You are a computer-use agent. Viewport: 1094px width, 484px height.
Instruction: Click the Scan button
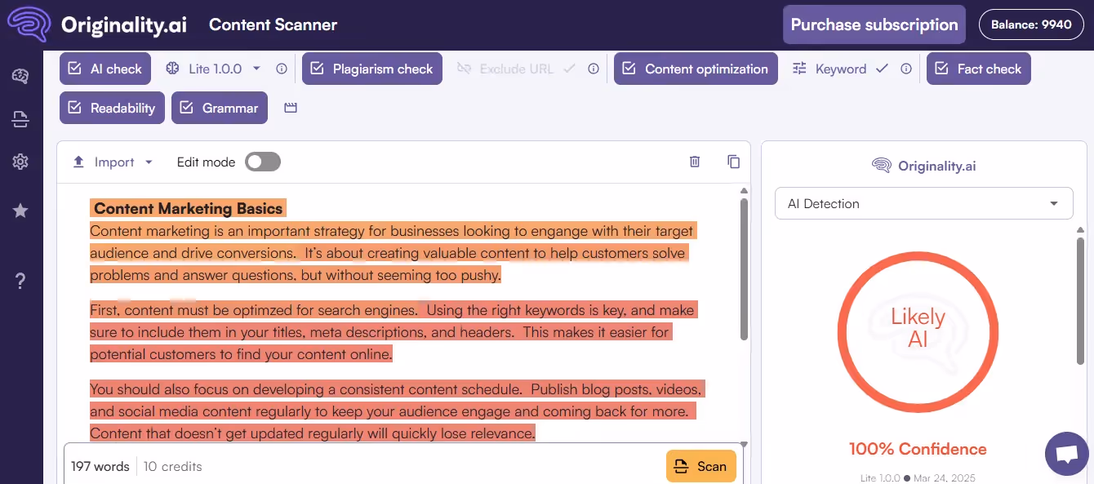[x=701, y=466]
